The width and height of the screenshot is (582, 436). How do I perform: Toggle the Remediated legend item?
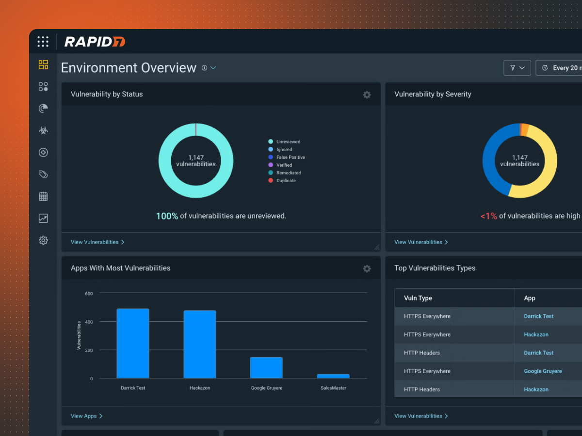coord(287,172)
